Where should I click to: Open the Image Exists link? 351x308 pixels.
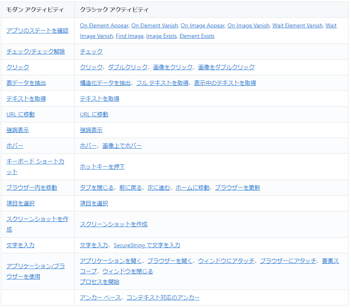click(161, 36)
